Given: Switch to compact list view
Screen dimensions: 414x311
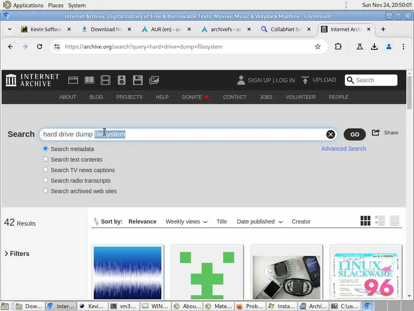Looking at the screenshot, I should pos(395,221).
